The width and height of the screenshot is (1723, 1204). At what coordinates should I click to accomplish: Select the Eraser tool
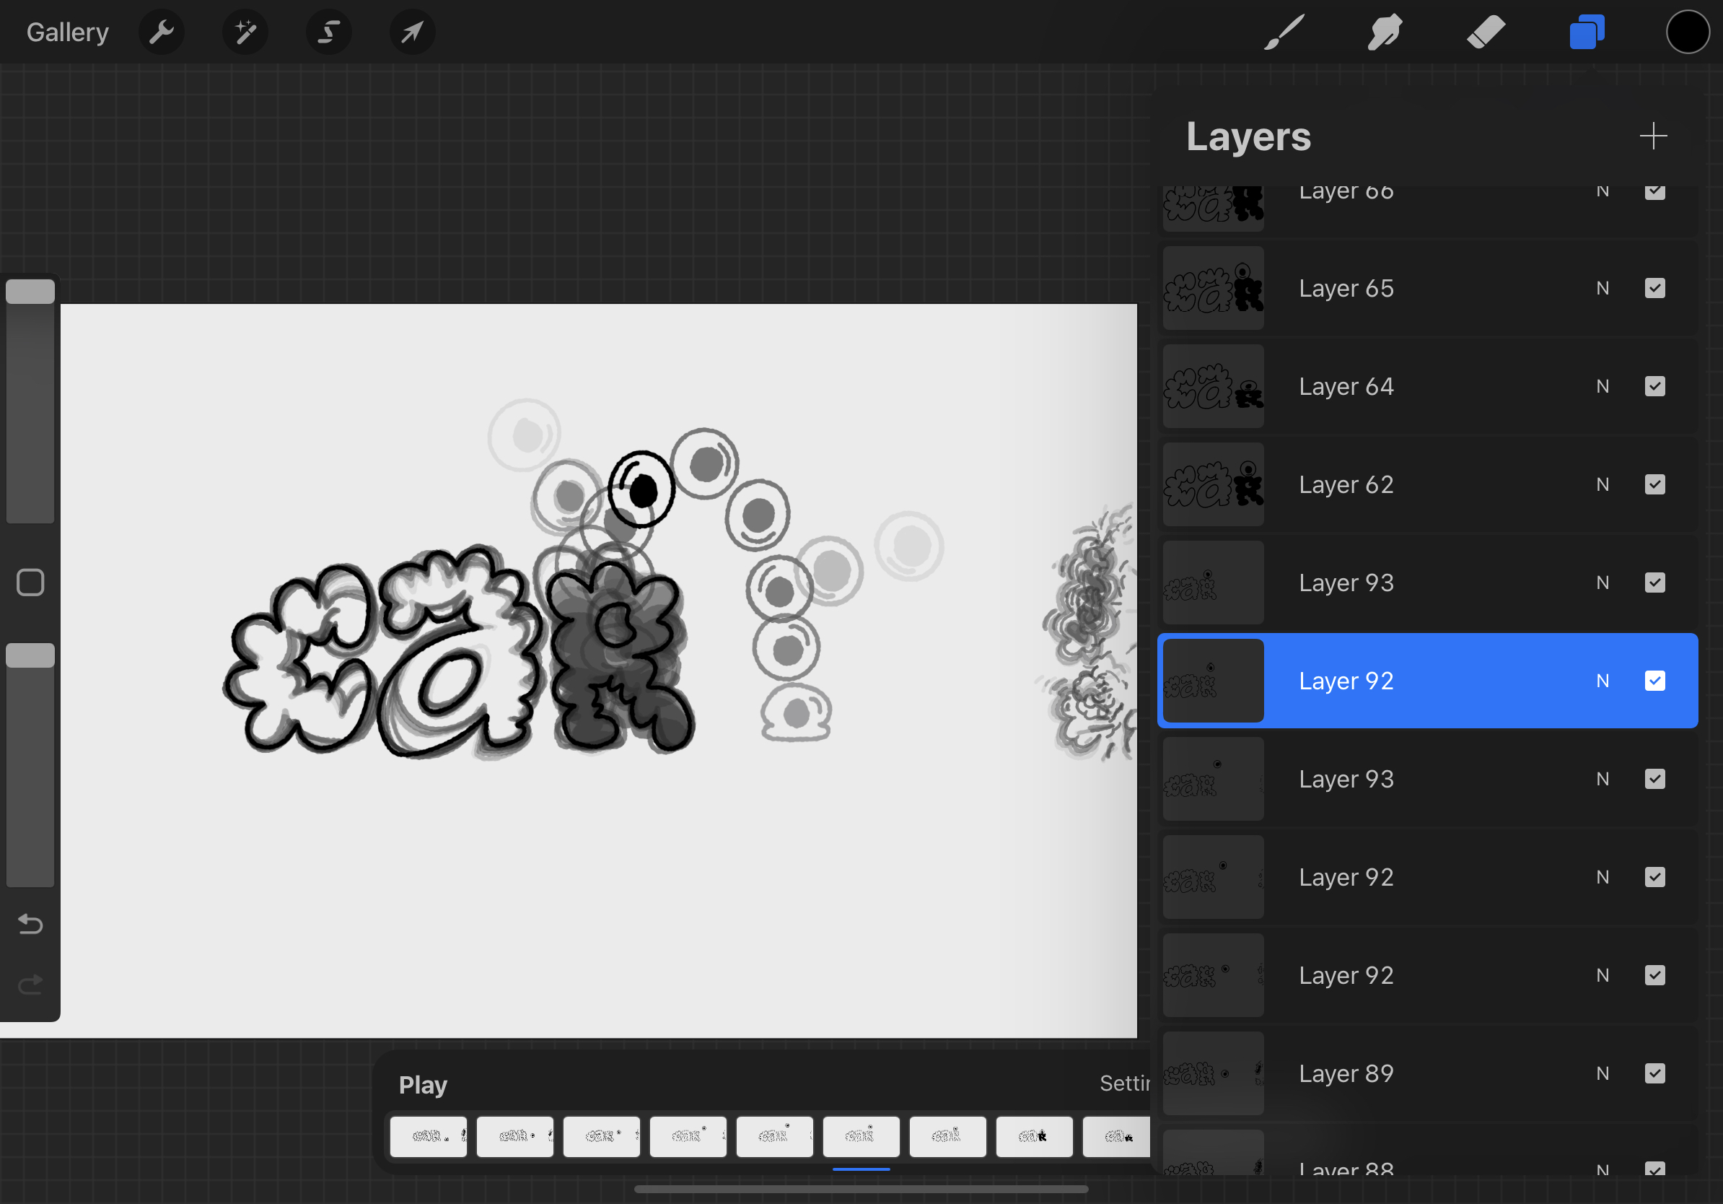tap(1486, 32)
